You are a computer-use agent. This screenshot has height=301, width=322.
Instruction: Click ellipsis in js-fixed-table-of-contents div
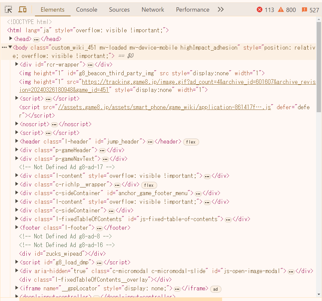(228, 220)
